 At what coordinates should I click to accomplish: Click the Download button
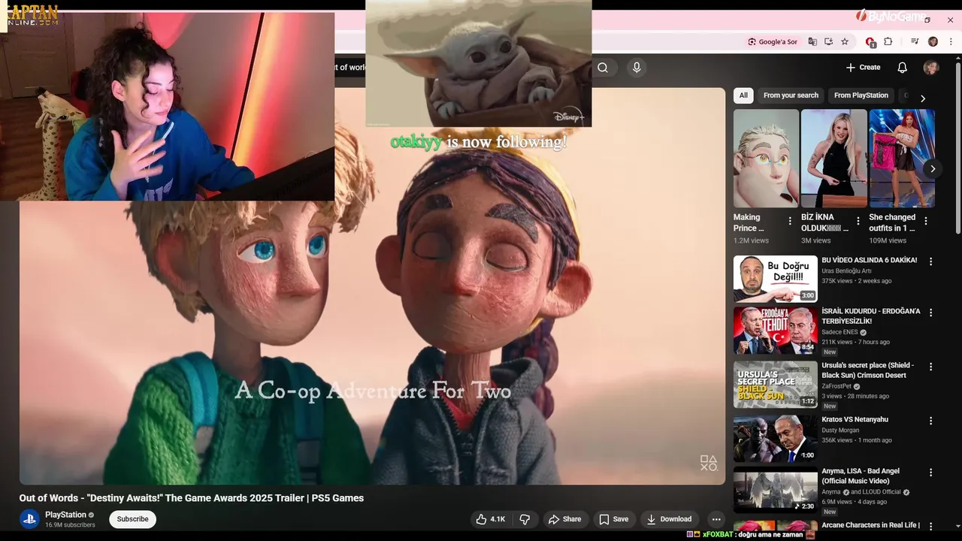[669, 519]
